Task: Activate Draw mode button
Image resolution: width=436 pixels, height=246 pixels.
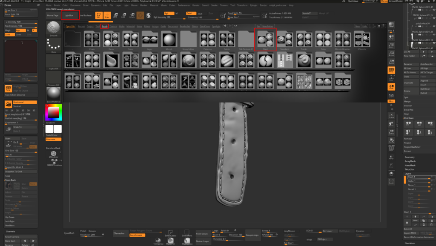Action: (x=107, y=15)
